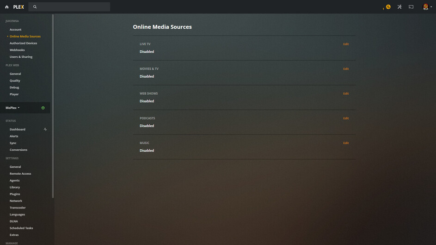The width and height of the screenshot is (436, 245).
Task: Open Network settings
Action: coord(16,201)
